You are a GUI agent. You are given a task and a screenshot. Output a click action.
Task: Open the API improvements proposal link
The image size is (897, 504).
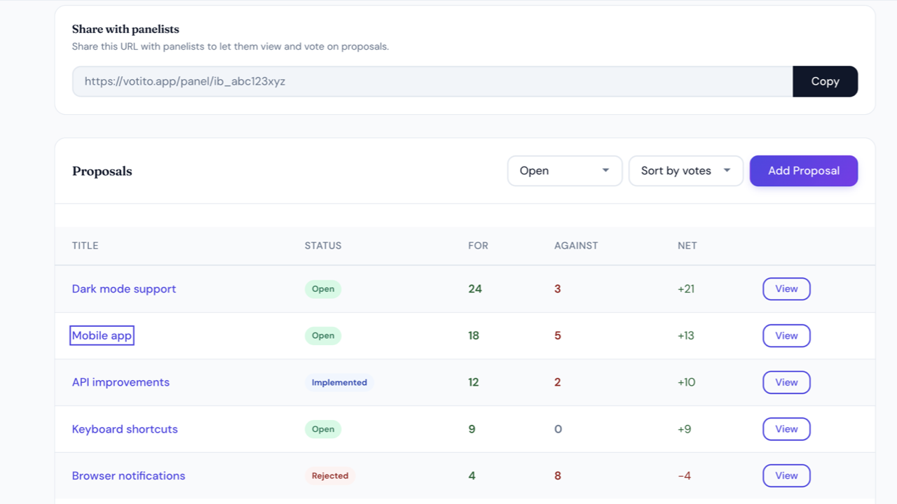[x=121, y=382]
